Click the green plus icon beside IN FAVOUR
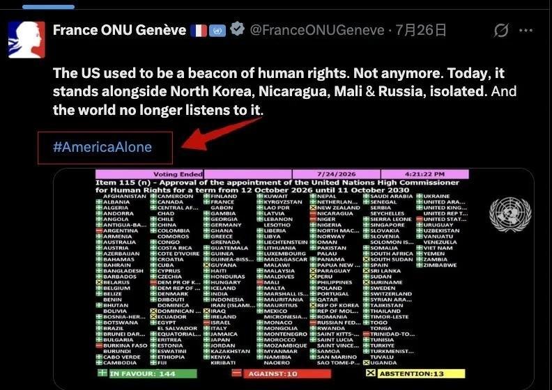552x390 pixels. 102,373
